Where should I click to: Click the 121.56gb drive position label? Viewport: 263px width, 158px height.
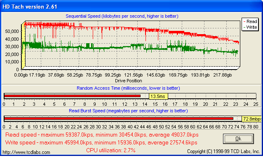click(134, 75)
